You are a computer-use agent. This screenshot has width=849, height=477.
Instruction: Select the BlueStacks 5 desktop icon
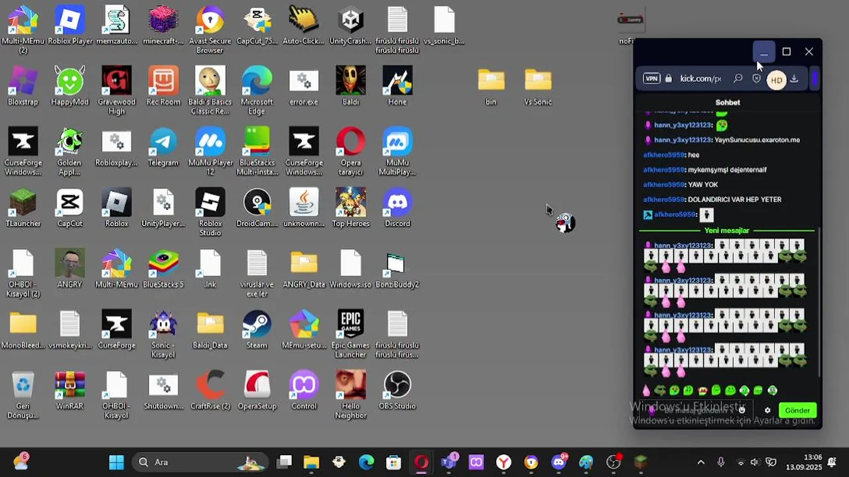[x=163, y=269]
